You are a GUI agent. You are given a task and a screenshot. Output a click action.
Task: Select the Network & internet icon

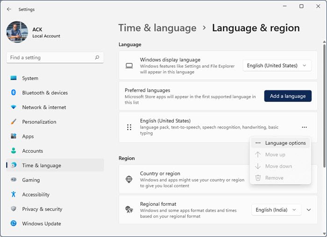coord(14,107)
